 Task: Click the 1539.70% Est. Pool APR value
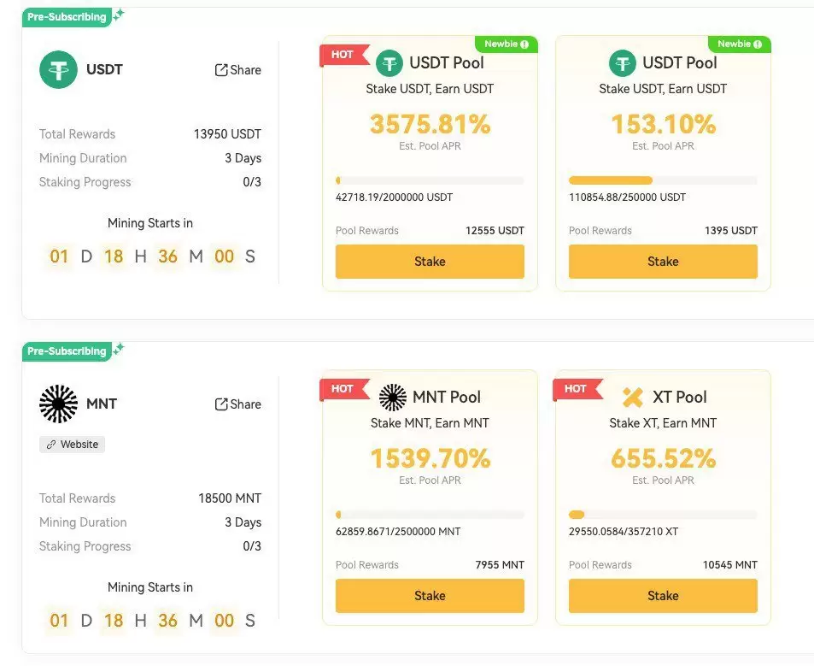tap(430, 458)
